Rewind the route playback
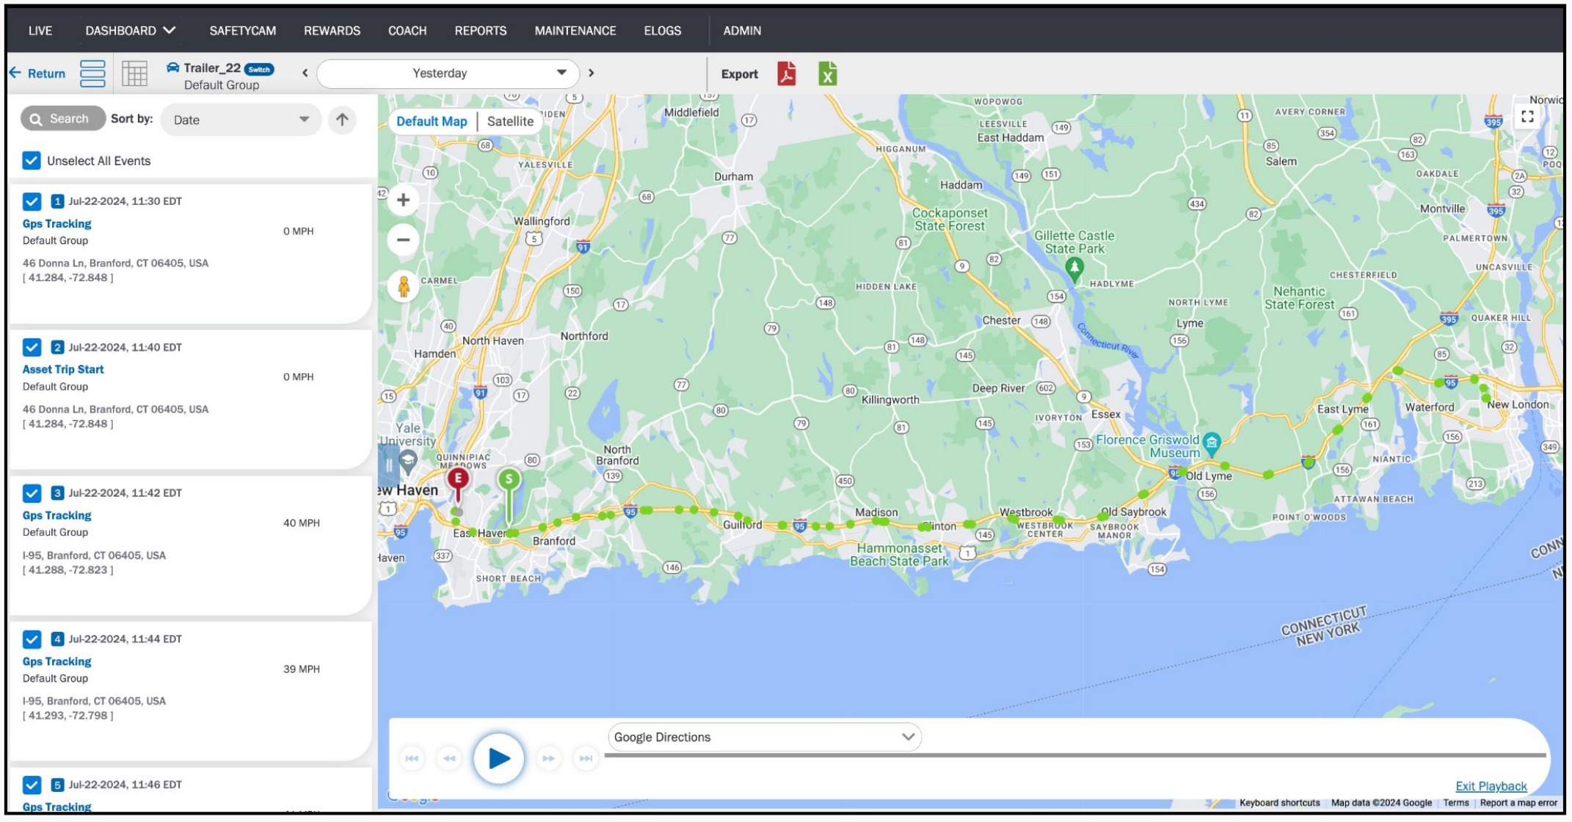1572x822 pixels. click(x=448, y=758)
